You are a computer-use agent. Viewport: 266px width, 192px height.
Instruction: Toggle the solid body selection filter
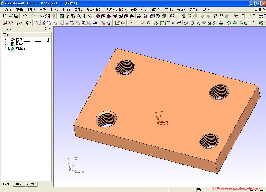click(38, 23)
